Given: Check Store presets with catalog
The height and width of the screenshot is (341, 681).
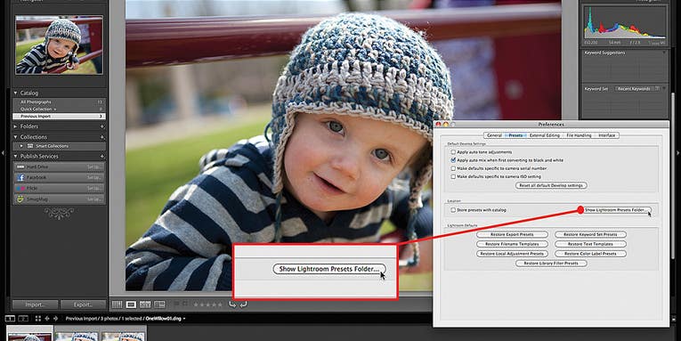Looking at the screenshot, I should [x=453, y=210].
